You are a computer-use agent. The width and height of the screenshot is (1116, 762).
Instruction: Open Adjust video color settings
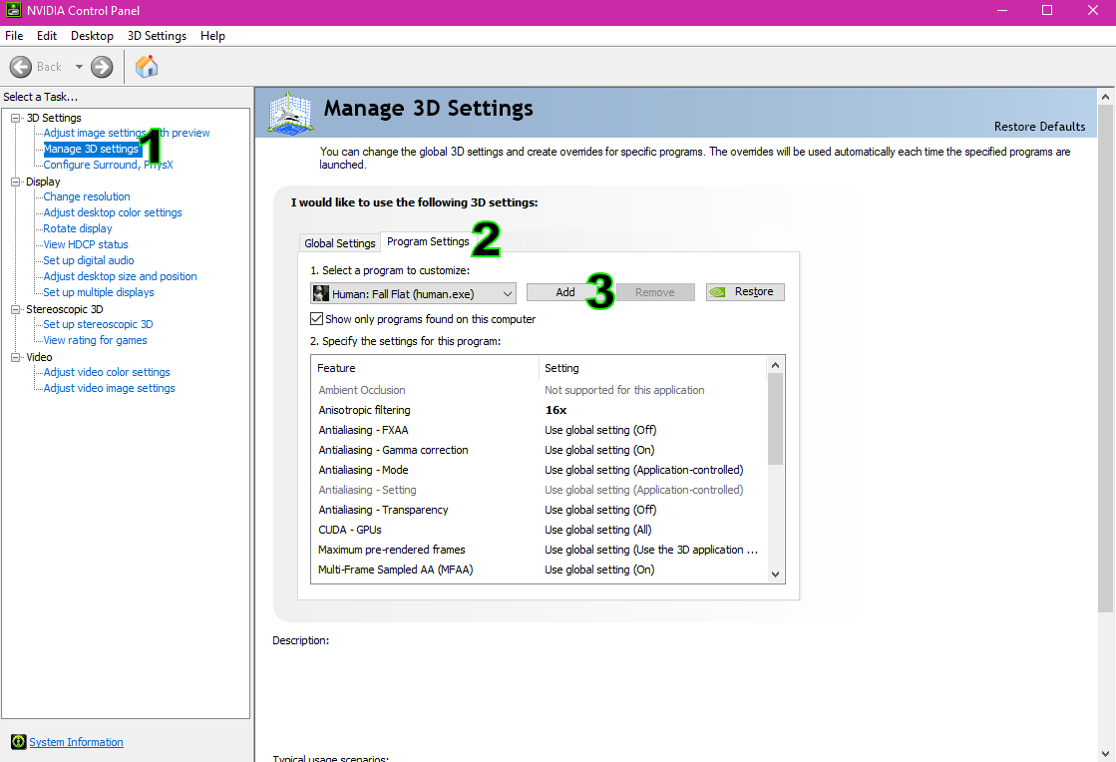107,372
